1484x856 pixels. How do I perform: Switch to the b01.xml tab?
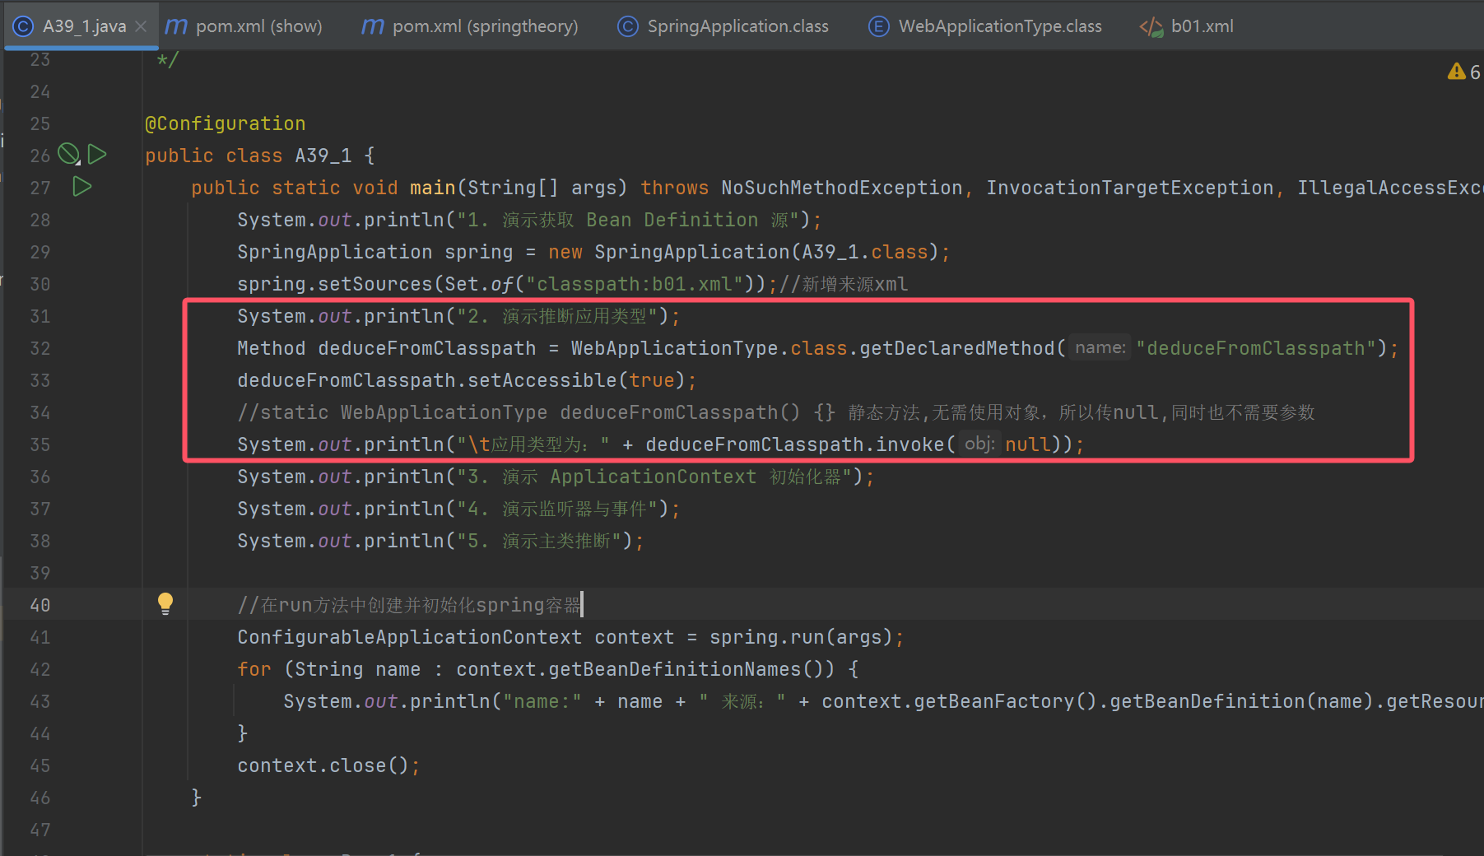(1187, 26)
